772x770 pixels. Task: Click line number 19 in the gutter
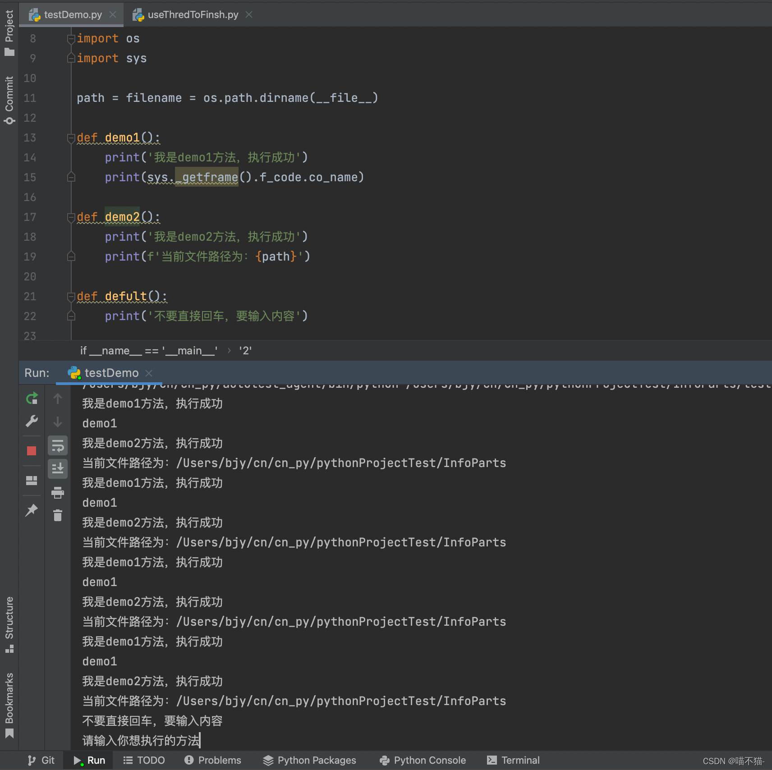pyautogui.click(x=30, y=257)
